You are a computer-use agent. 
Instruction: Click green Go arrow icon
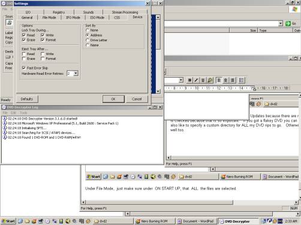pyautogui.click(x=288, y=23)
